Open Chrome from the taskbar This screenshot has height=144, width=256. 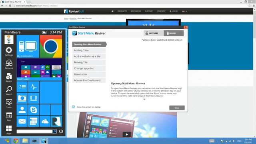pos(16,141)
